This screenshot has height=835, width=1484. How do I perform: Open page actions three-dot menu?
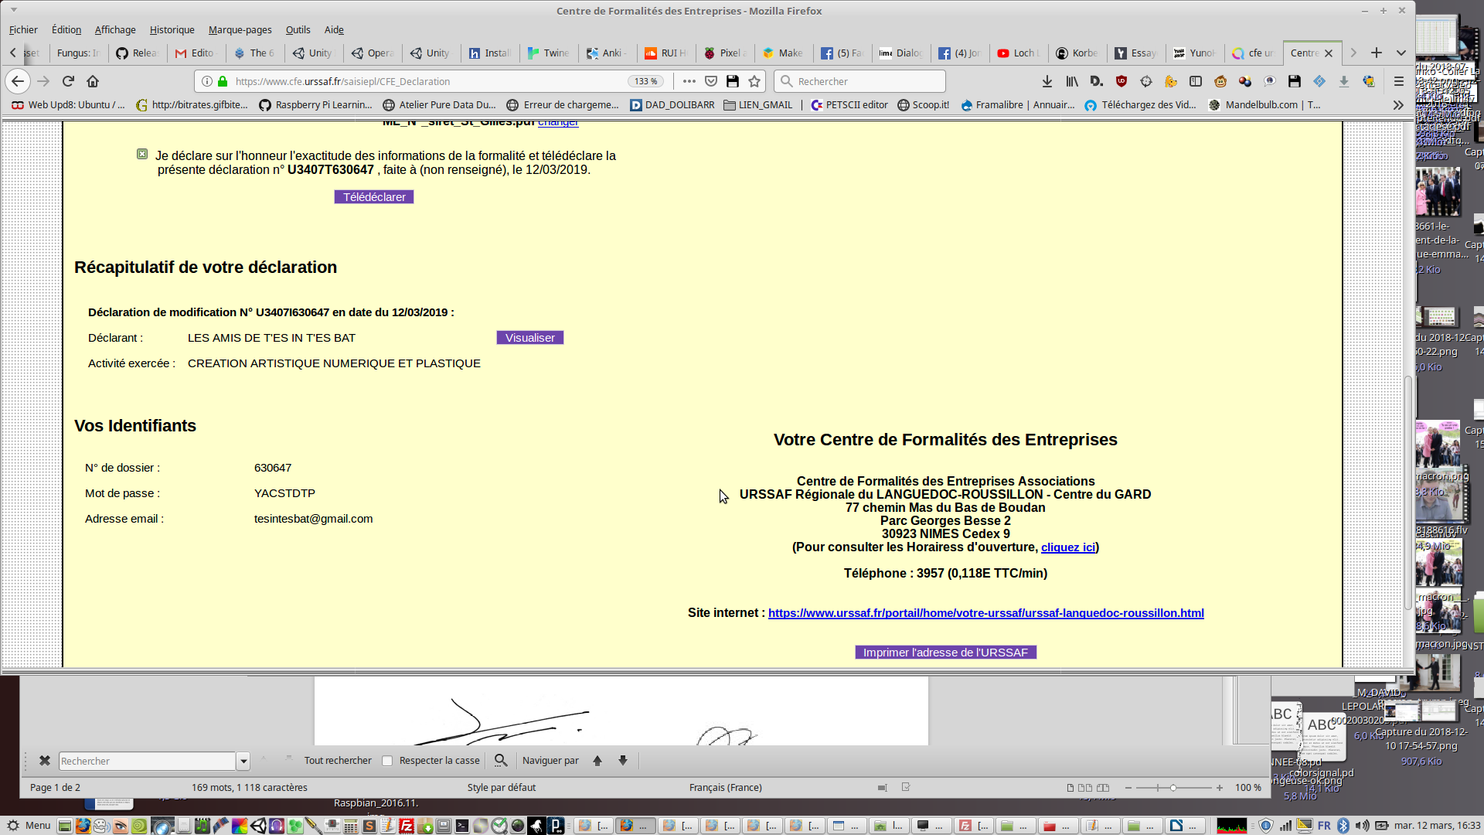pos(689,81)
